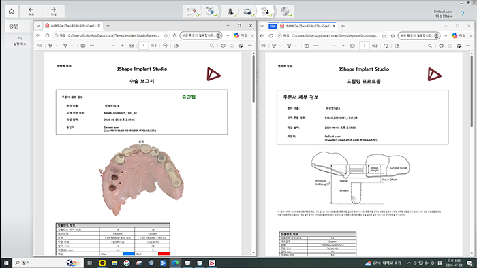Open settings ellipsis menu in right browser
Screen dimensions: 477x268
tap(445, 36)
